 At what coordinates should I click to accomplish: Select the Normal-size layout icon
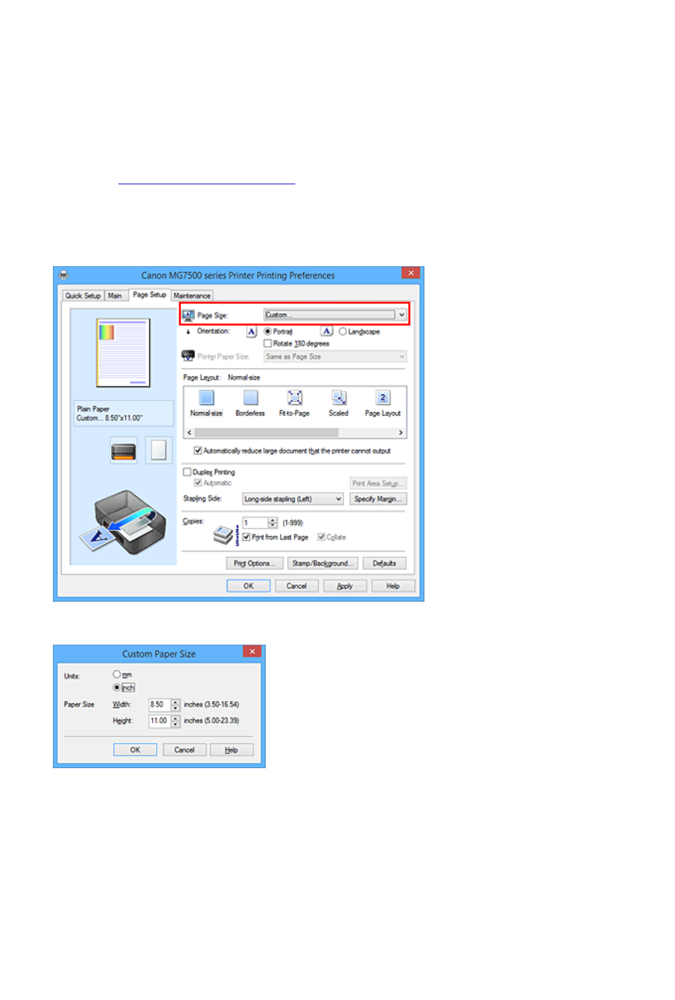(207, 397)
